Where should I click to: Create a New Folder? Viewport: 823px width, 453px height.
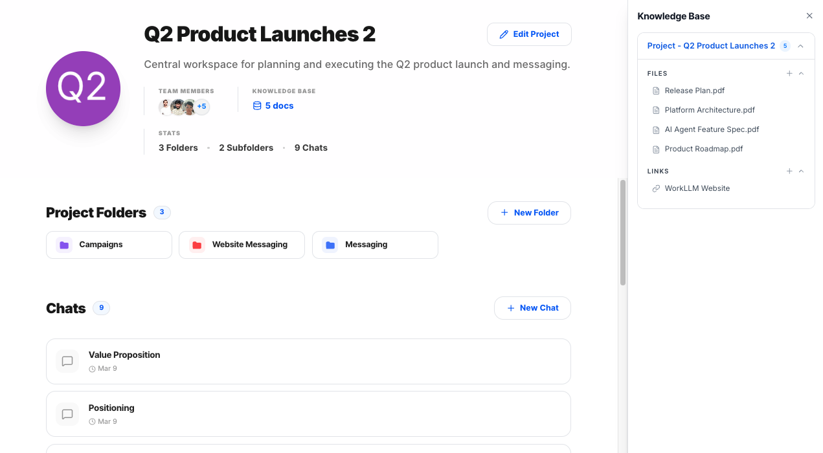click(529, 213)
